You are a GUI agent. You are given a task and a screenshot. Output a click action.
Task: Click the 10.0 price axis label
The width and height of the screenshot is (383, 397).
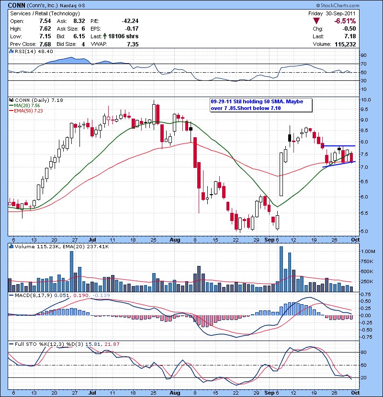coord(366,100)
